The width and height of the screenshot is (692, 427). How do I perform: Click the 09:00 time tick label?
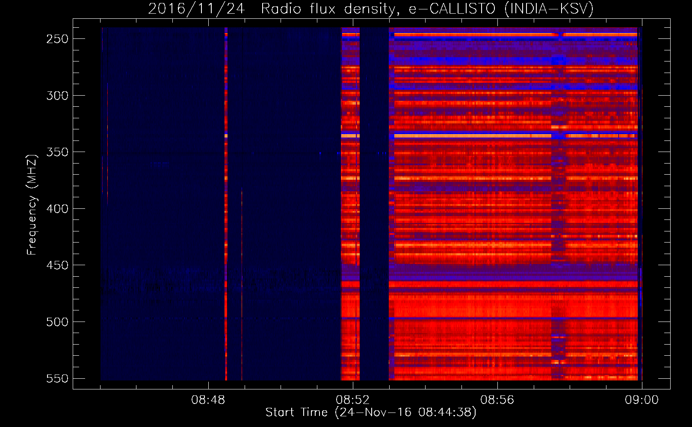[642, 400]
